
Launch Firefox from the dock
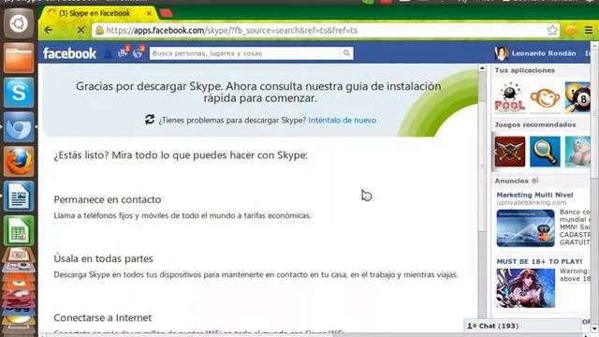(x=19, y=162)
